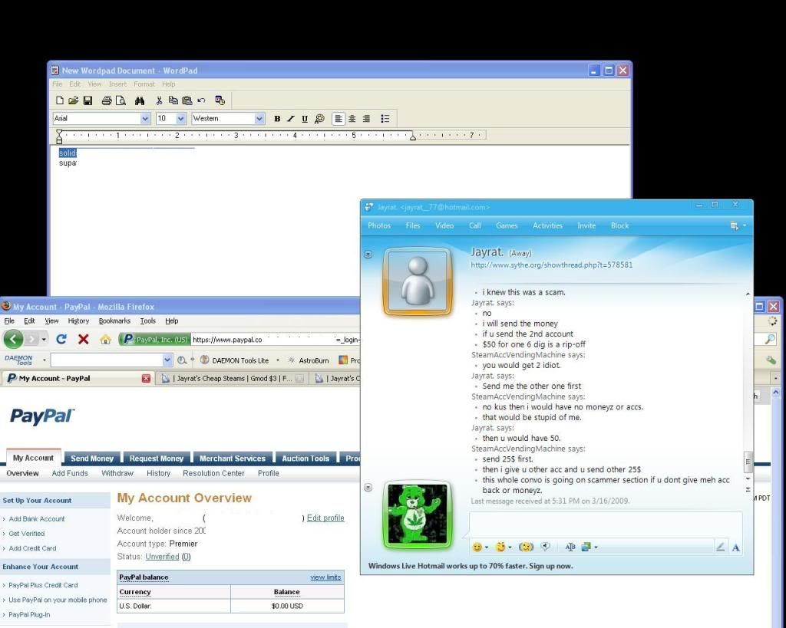The width and height of the screenshot is (786, 628).
Task: Open WordPad print preview
Action: coord(121,100)
